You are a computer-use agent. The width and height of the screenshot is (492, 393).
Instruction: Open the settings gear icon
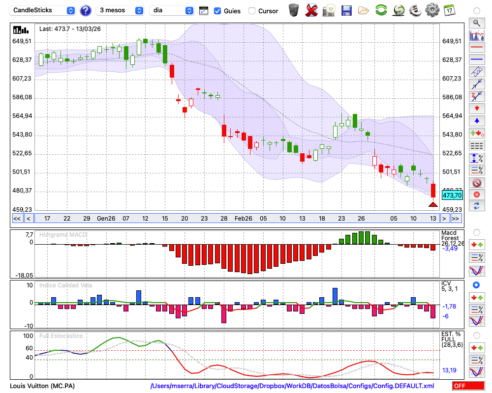pyautogui.click(x=432, y=10)
